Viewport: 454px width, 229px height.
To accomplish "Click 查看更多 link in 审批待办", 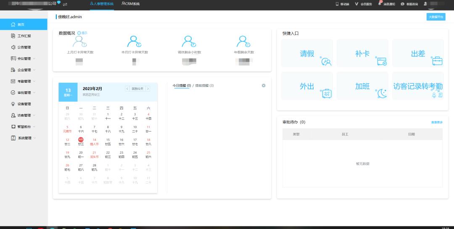I will (x=436, y=122).
